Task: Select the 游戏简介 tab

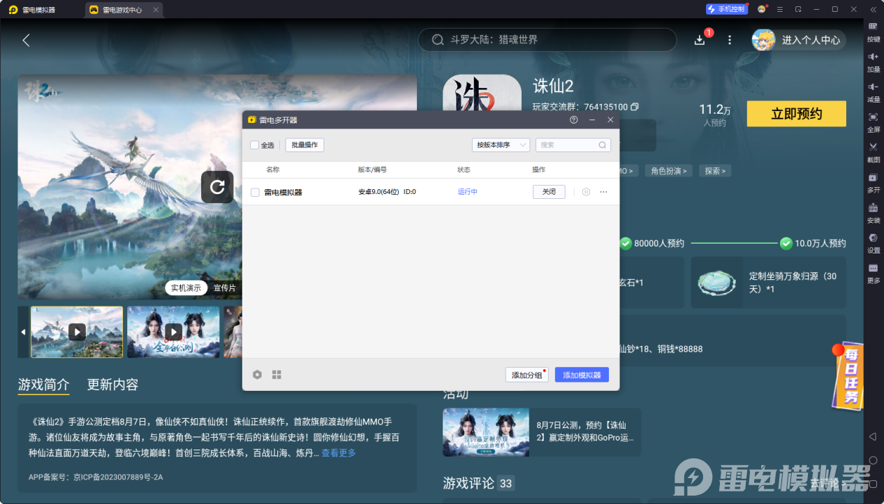Action: [44, 385]
